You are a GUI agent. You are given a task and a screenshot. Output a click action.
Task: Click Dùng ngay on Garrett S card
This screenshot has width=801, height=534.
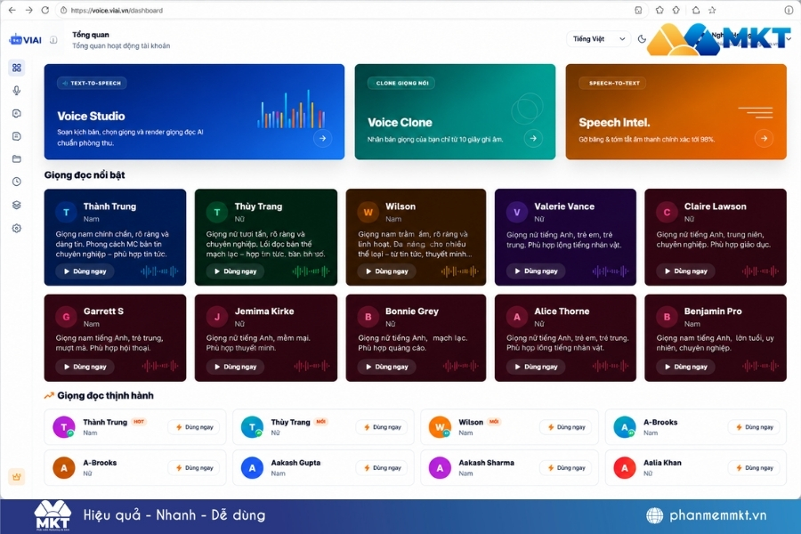point(85,367)
